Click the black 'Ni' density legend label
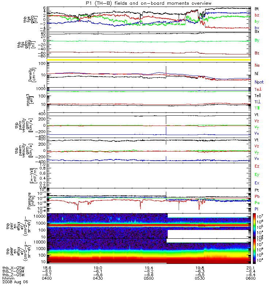This screenshot has width=274, height=292. point(256,74)
